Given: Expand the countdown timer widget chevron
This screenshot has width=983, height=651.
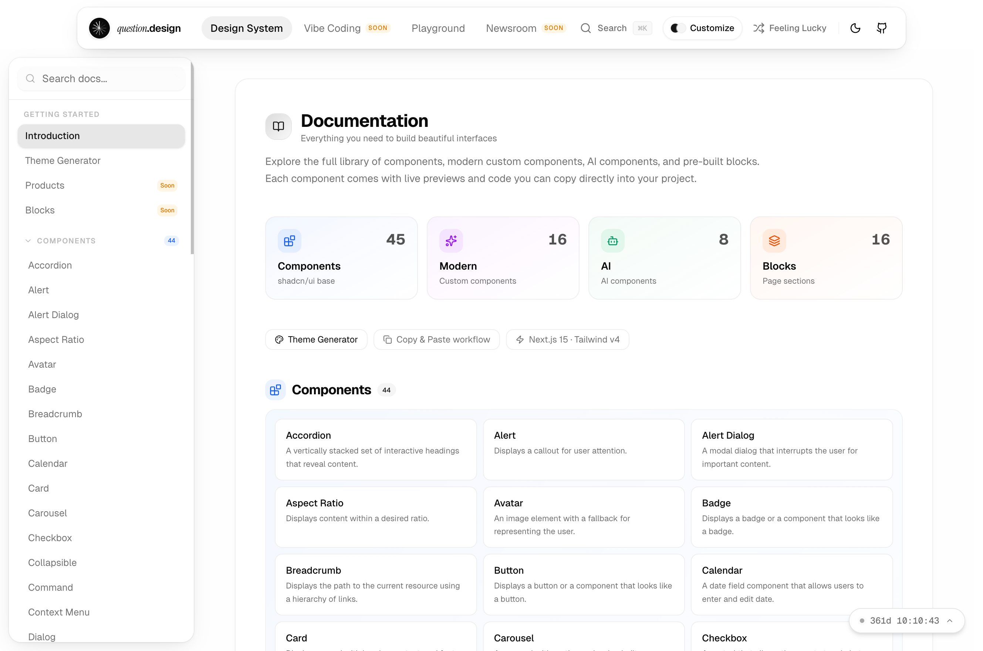Looking at the screenshot, I should tap(949, 621).
